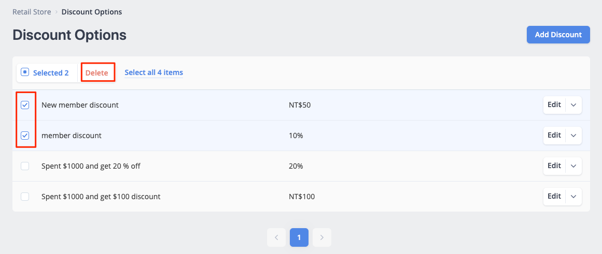Click the next page arrow icon
This screenshot has height=254, width=602.
[321, 237]
